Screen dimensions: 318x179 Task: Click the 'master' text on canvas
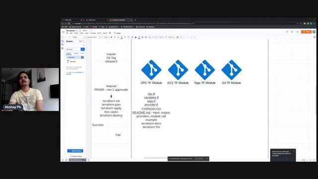[x=111, y=54]
